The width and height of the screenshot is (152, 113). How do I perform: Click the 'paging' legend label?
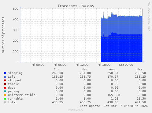tap(13, 91)
